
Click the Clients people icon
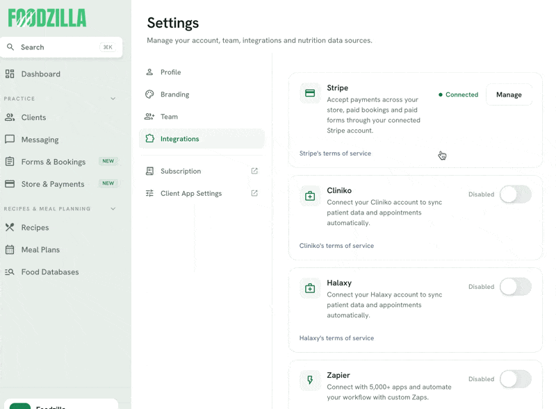10,117
